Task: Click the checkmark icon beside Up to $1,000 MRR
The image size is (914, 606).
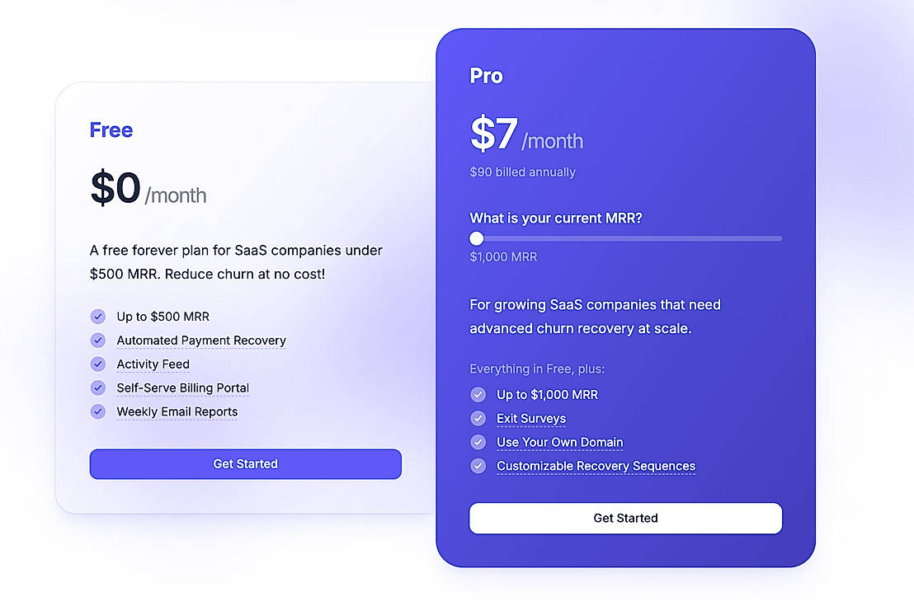Action: [x=478, y=394]
